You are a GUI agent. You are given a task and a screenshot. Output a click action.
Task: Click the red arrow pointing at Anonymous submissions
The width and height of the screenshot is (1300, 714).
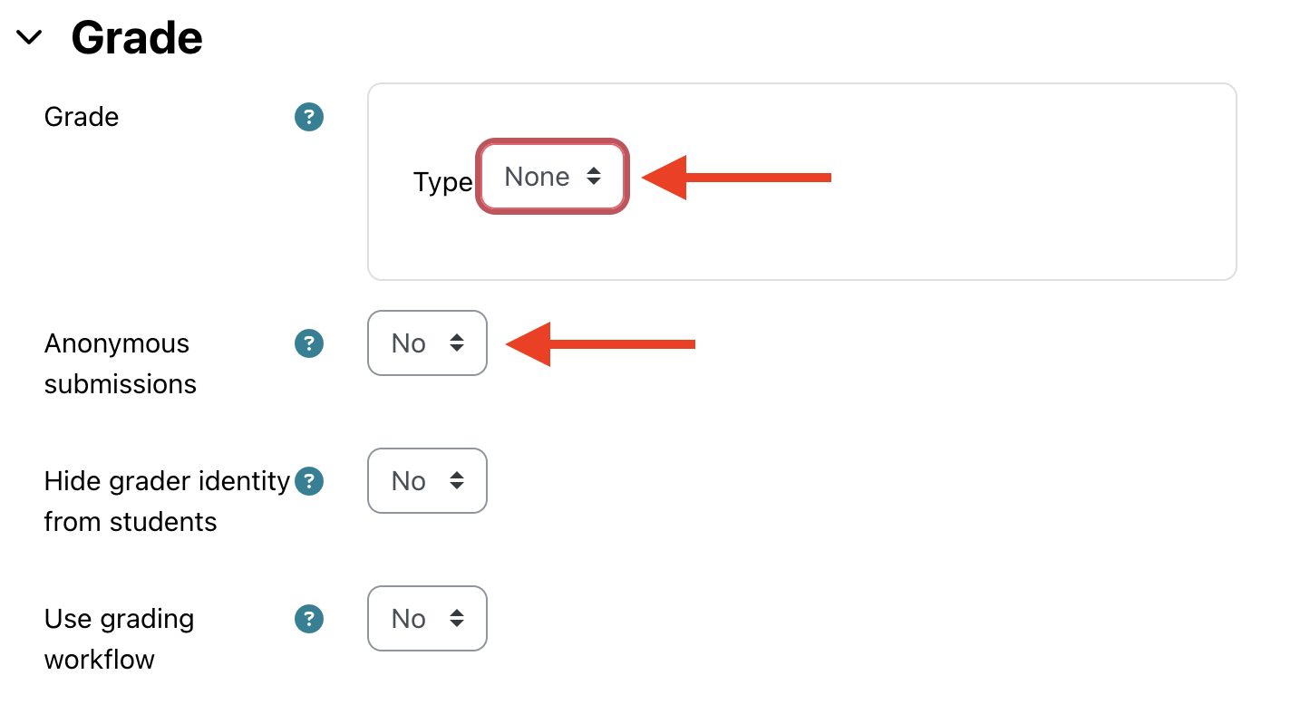(599, 344)
